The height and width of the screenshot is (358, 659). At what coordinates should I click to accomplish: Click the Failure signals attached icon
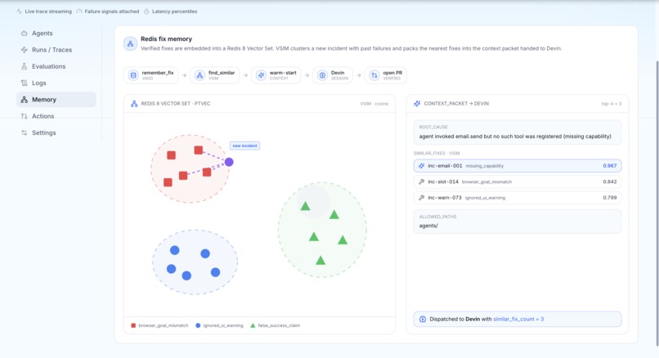pyautogui.click(x=79, y=11)
